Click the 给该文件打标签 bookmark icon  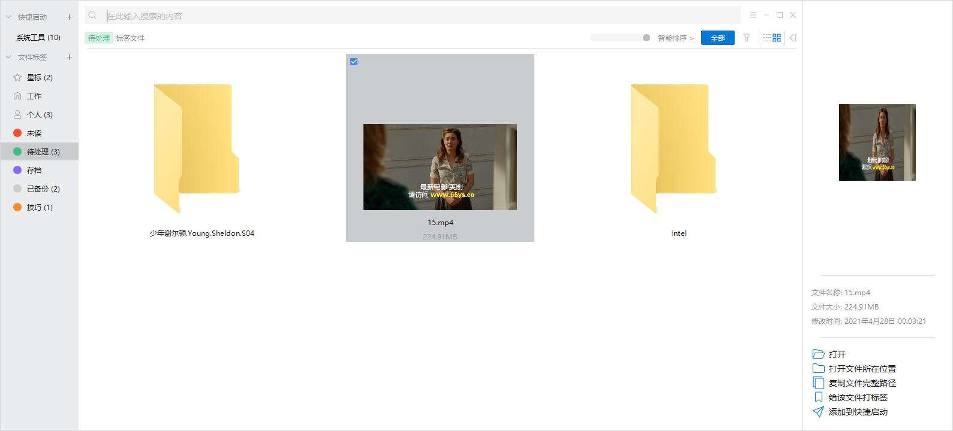818,397
